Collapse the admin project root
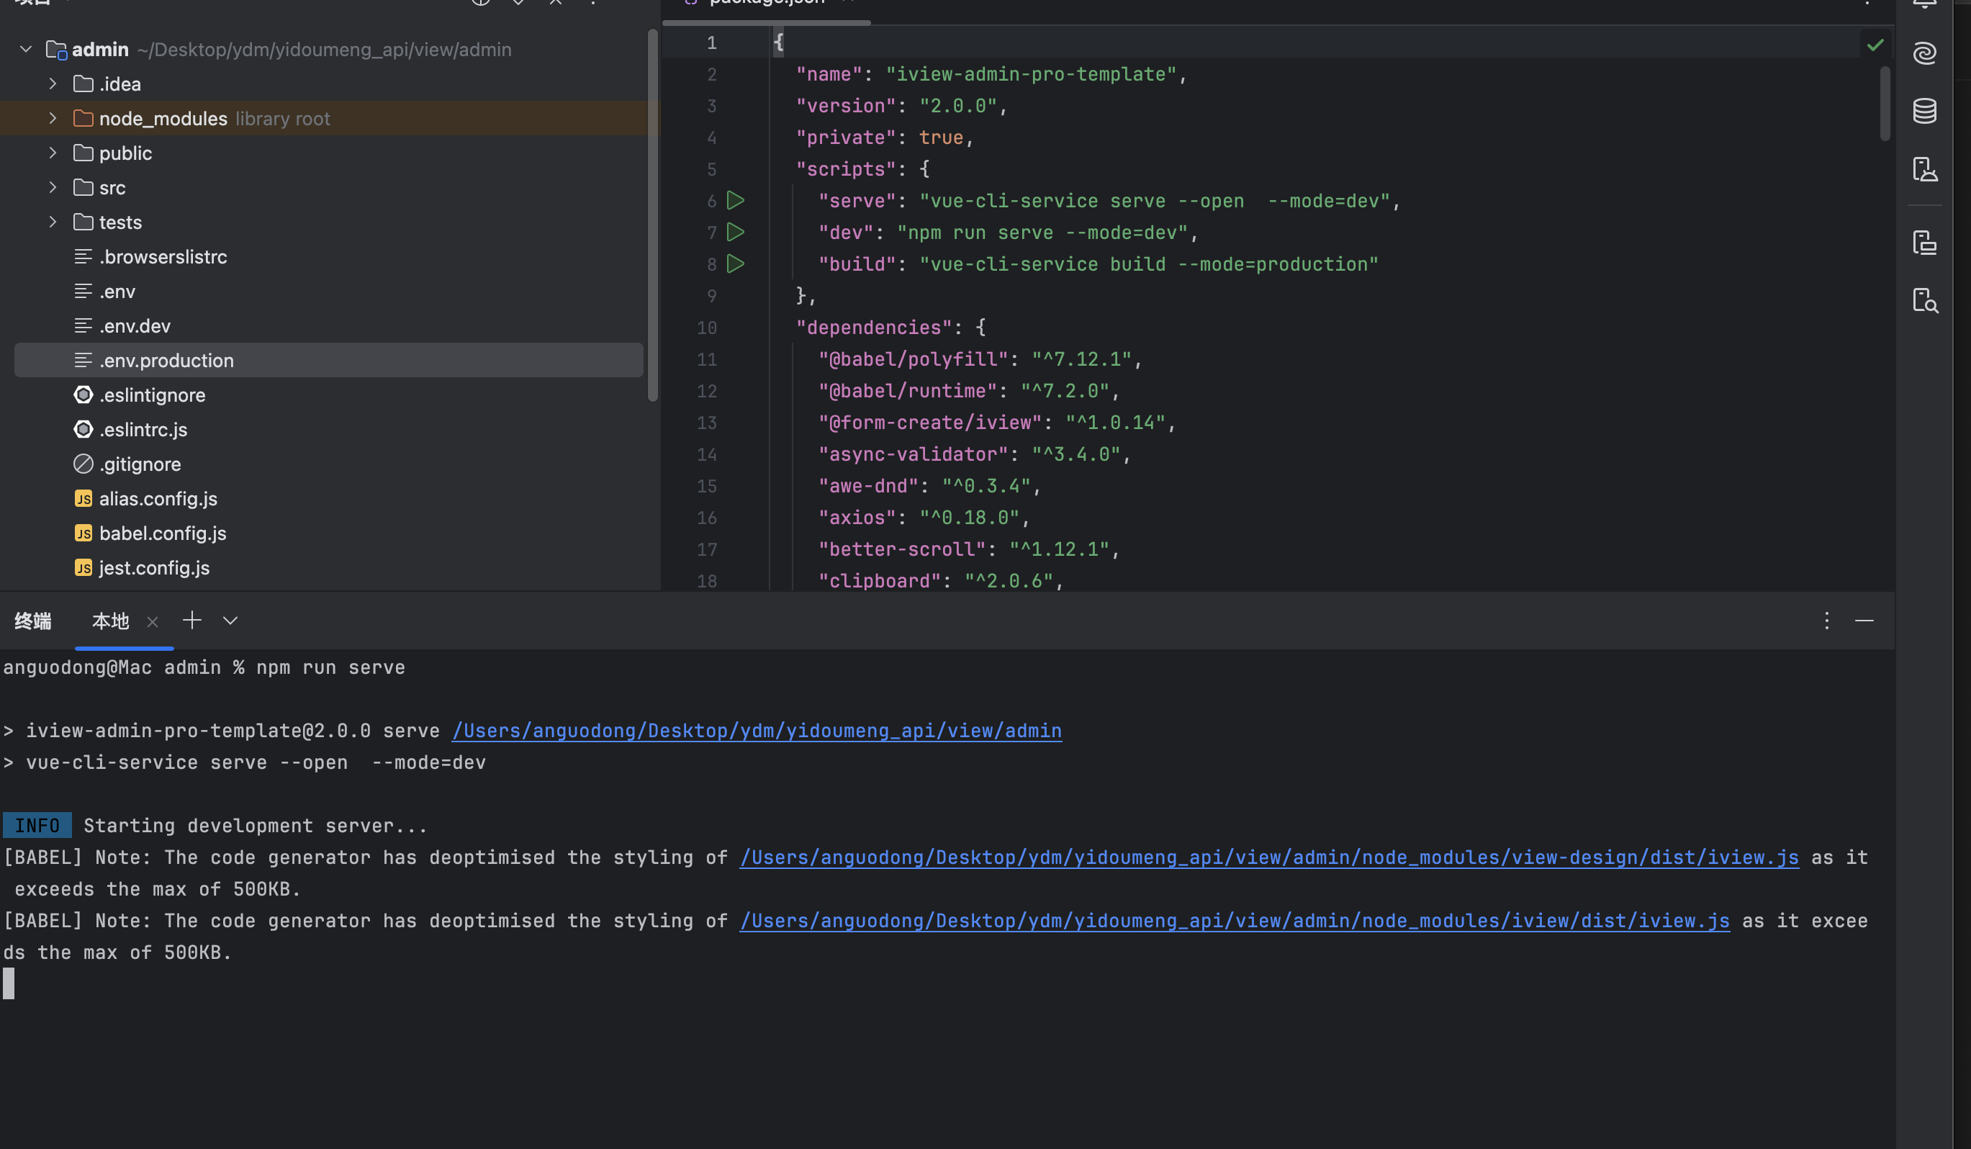Viewport: 1971px width, 1149px height. [26, 49]
